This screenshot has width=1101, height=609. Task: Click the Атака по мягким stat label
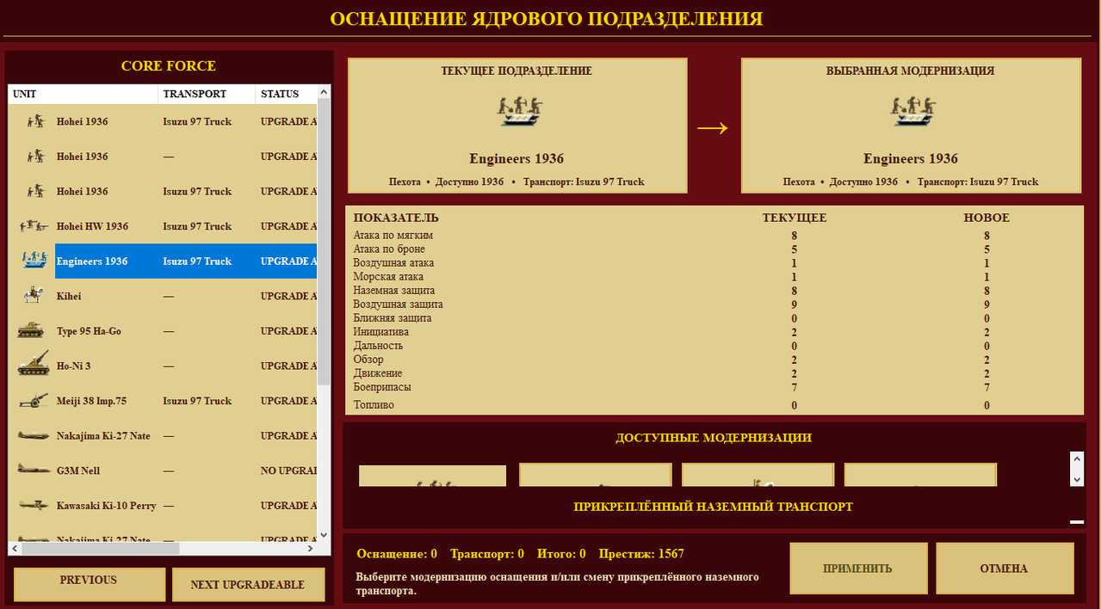click(x=393, y=235)
